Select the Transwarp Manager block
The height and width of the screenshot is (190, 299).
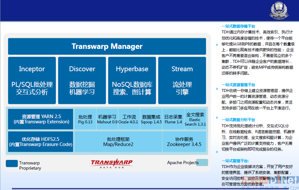coord(107,46)
